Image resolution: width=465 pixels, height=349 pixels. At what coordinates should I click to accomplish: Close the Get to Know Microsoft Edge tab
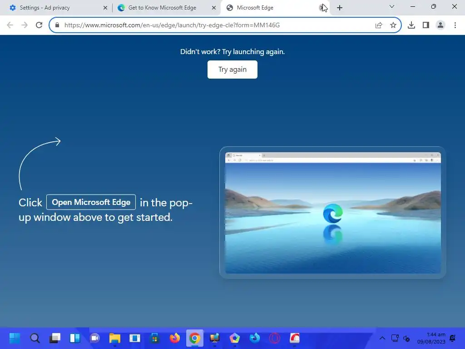(x=214, y=8)
